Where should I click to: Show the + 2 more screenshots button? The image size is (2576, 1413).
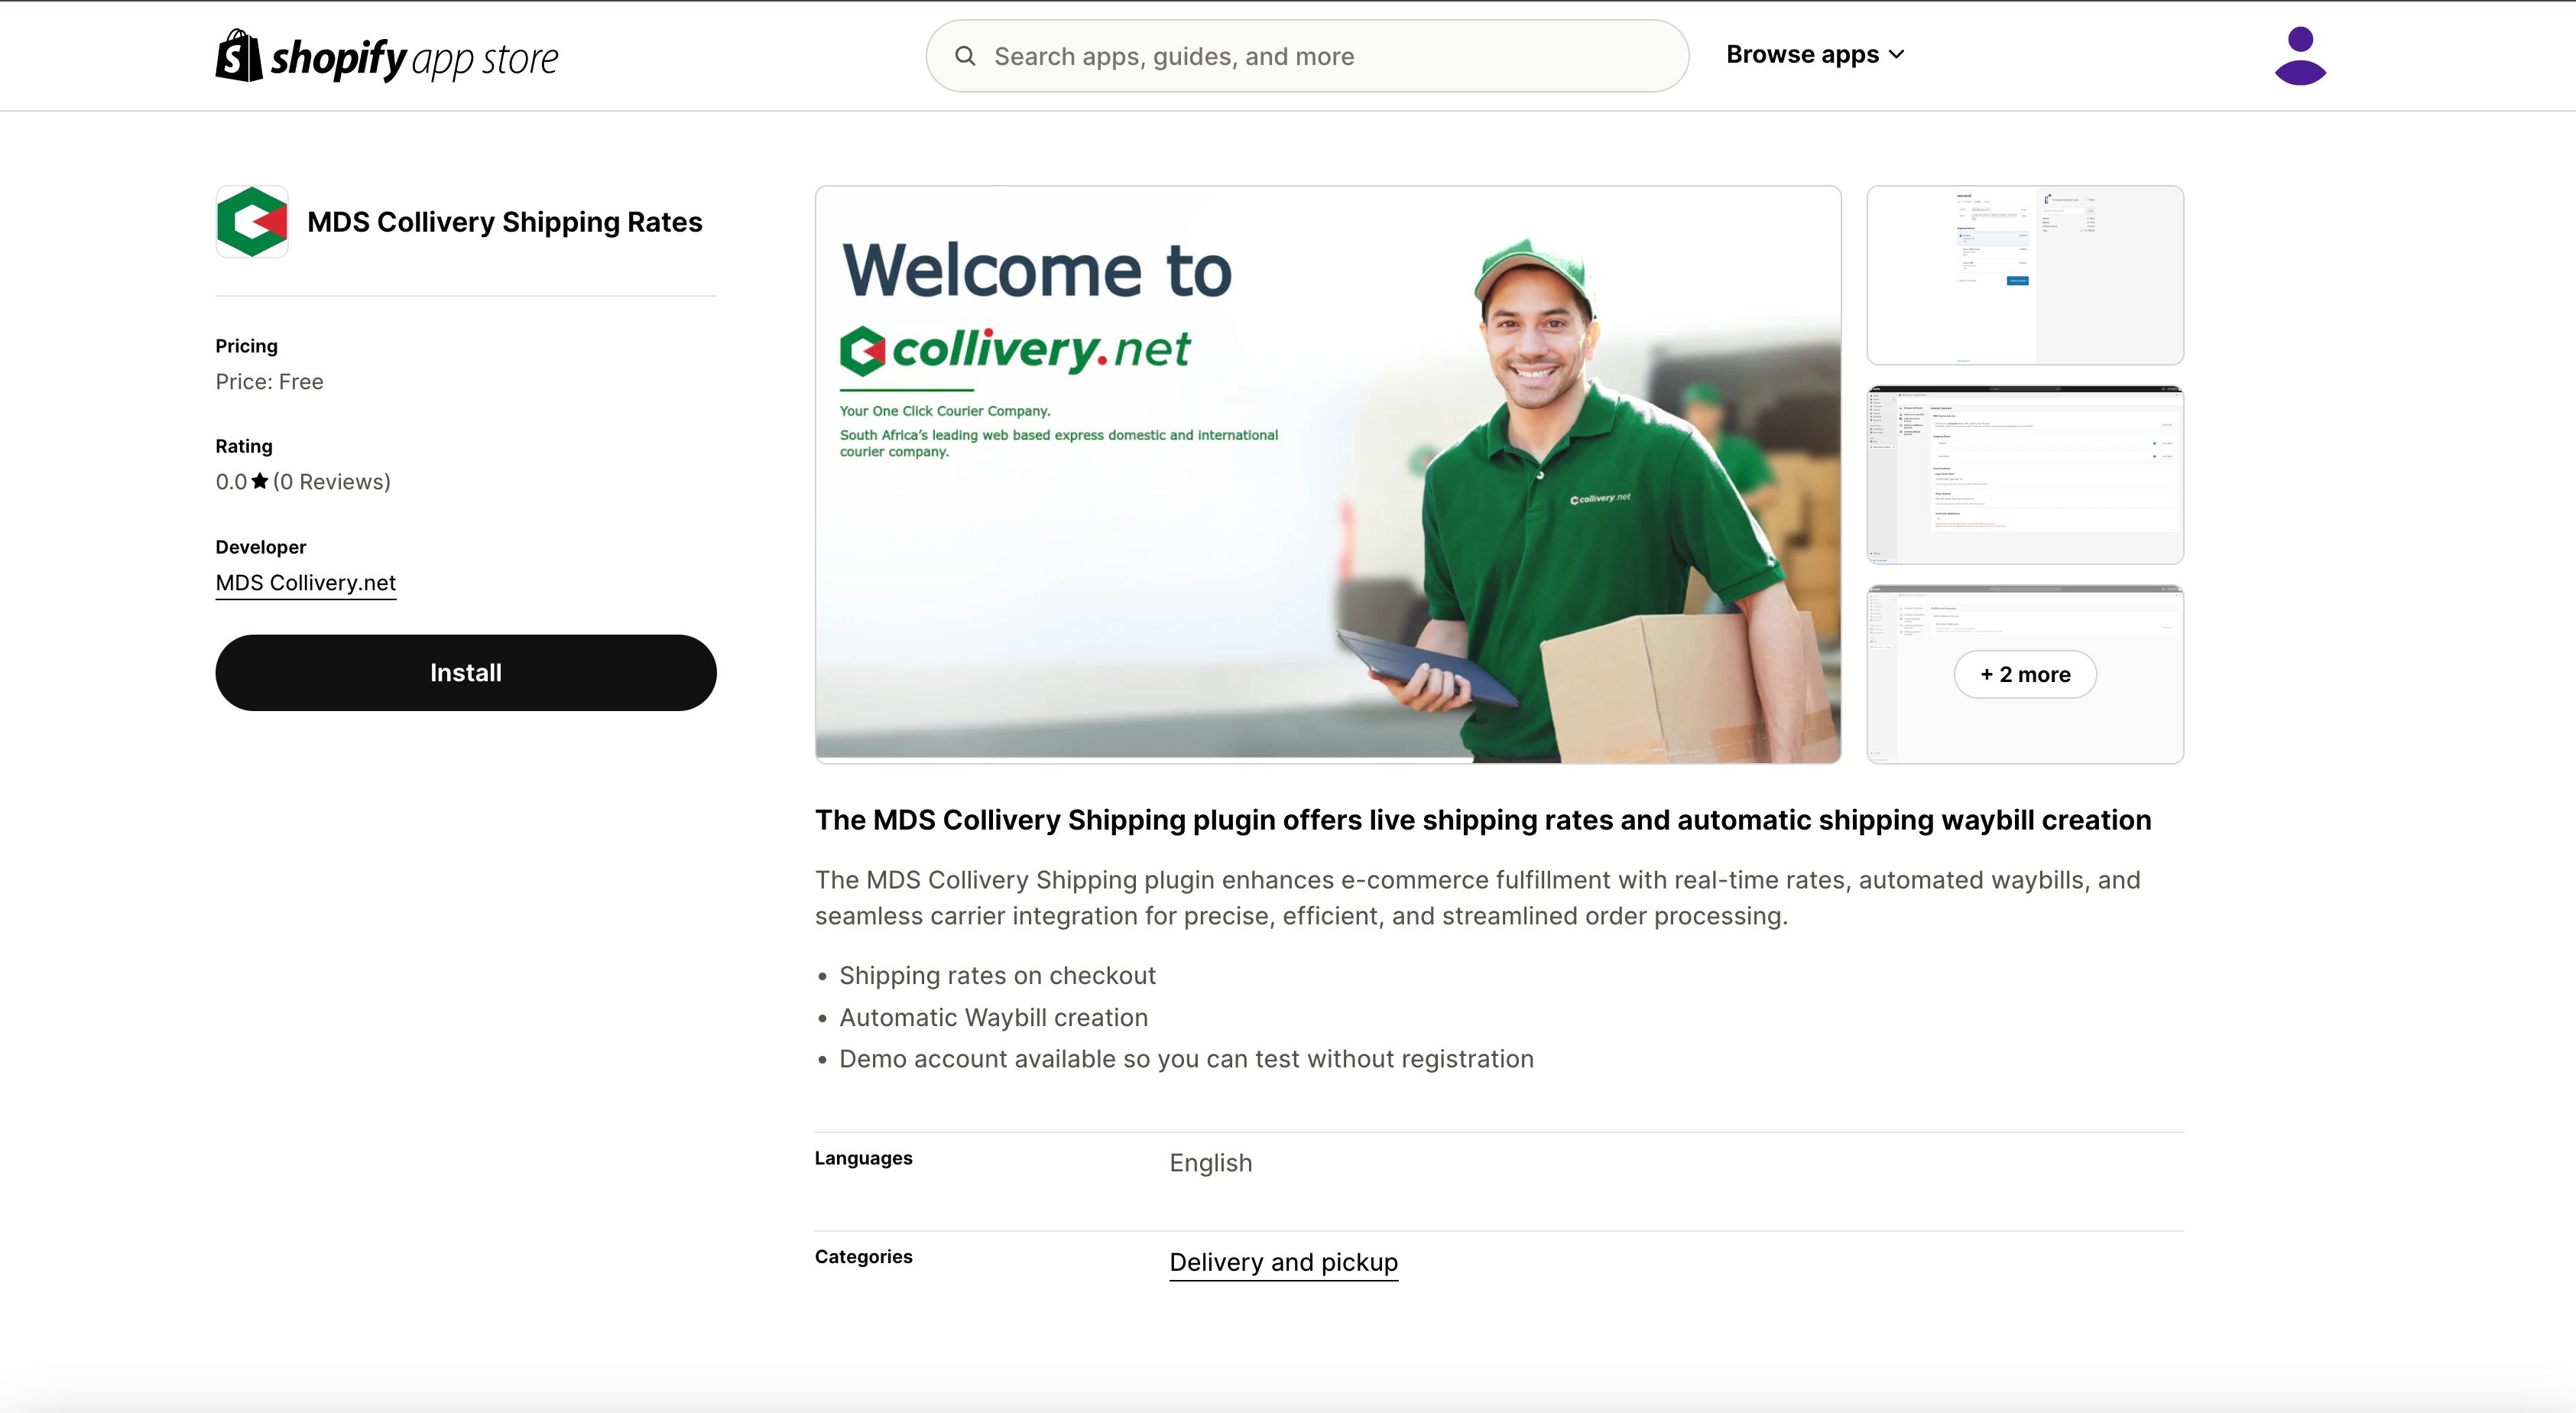[2025, 674]
